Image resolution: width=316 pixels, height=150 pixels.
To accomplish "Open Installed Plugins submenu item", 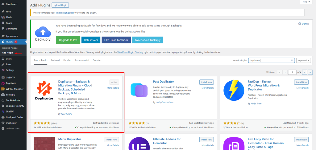I will 10,48.
